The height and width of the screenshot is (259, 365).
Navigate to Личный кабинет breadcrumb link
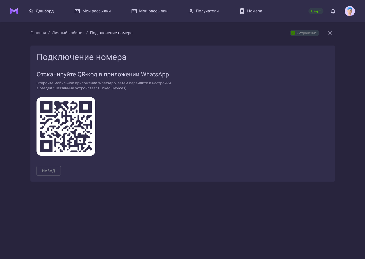[68, 33]
